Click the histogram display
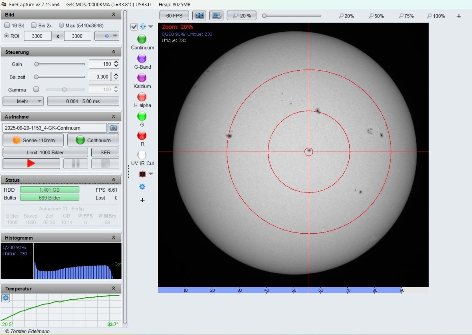Image resolution: width=472 pixels, height=335 pixels. pyautogui.click(x=61, y=261)
